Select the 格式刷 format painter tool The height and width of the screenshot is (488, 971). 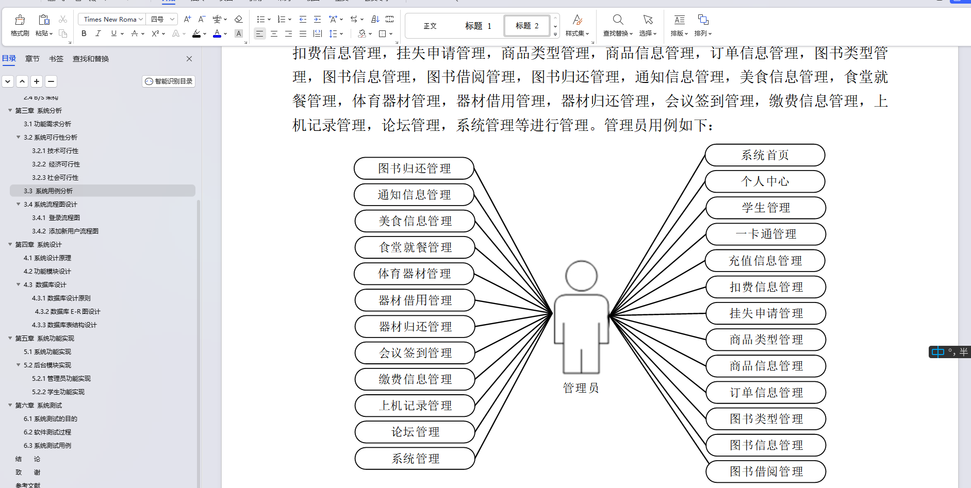click(19, 24)
